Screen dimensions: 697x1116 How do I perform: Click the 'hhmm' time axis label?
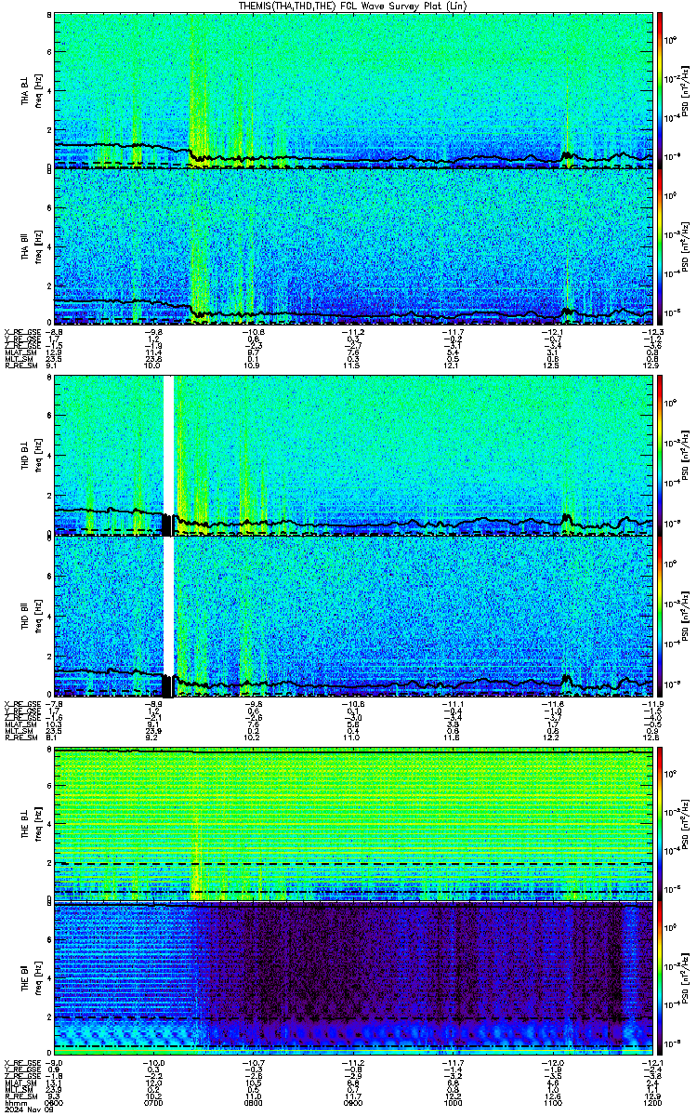tap(14, 1102)
